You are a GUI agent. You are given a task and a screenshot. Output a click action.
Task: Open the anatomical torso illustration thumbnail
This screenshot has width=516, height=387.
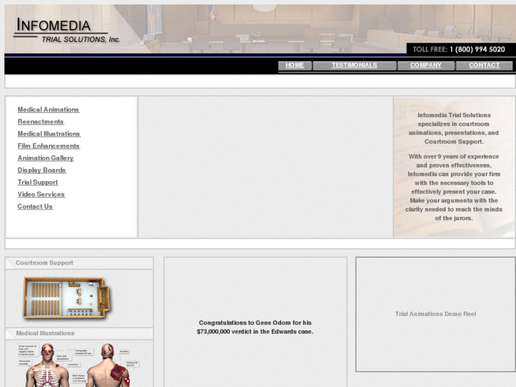[79, 364]
